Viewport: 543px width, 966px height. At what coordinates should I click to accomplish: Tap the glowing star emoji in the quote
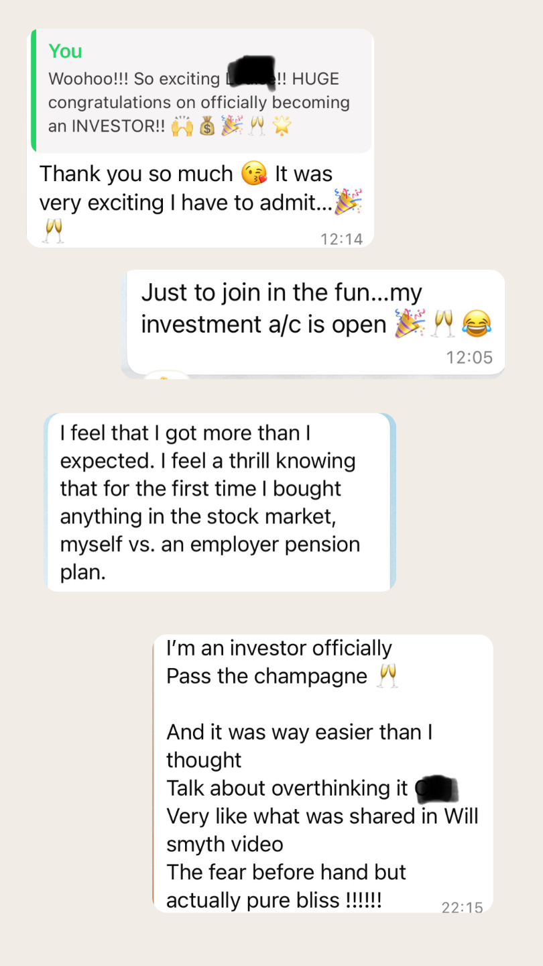[x=282, y=125]
